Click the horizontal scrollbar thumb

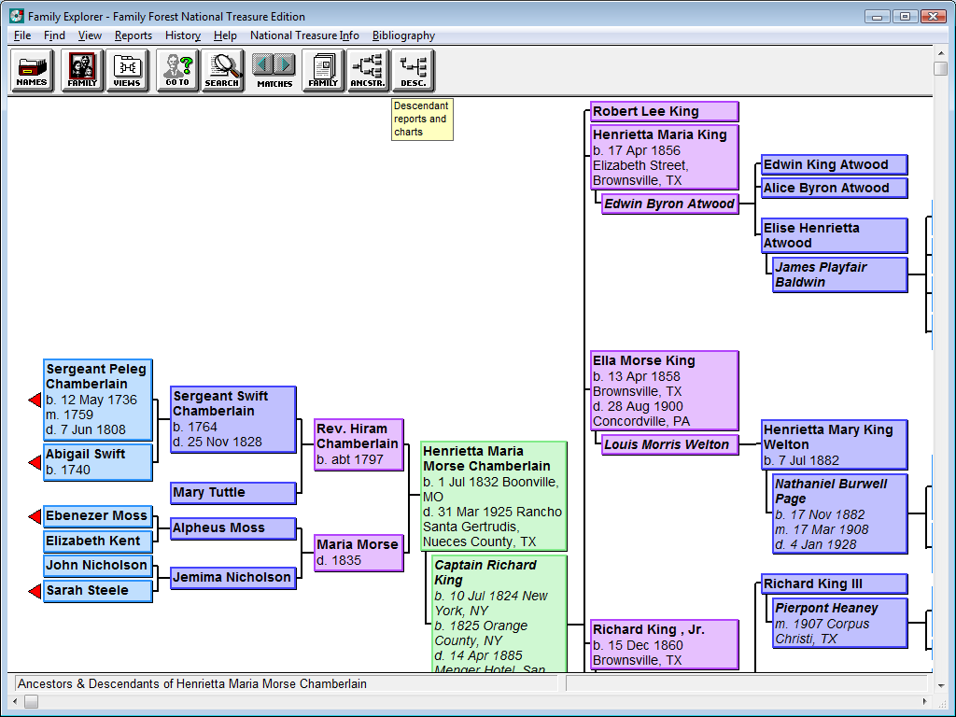point(31,702)
